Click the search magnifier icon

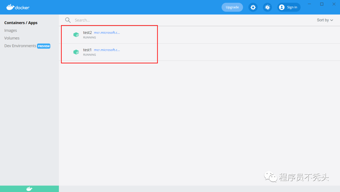pos(68,20)
